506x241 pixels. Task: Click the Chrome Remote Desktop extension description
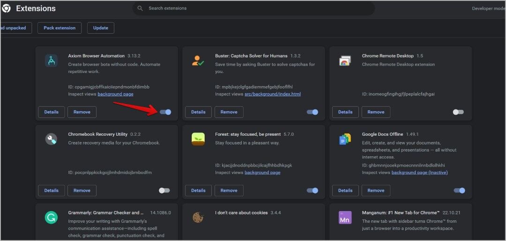point(398,65)
